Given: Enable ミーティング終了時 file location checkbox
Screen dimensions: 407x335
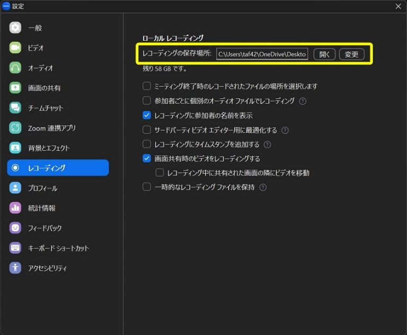Looking at the screenshot, I should pyautogui.click(x=147, y=86).
